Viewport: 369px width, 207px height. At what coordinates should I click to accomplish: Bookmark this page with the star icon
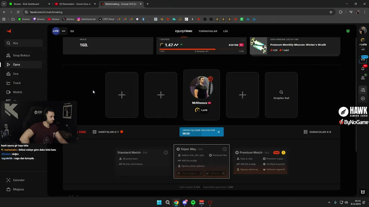pyautogui.click(x=331, y=12)
